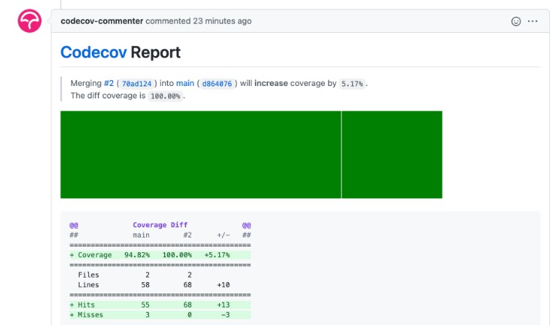Click the "23 minutes ago" timestamp

[x=222, y=21]
